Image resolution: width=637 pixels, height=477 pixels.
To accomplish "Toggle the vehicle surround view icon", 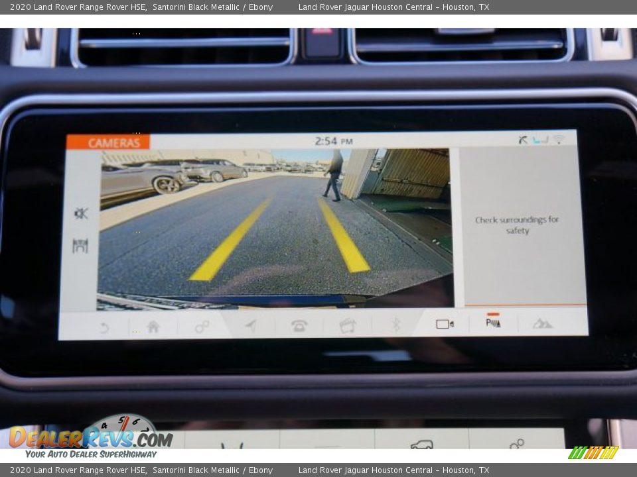I will (80, 246).
